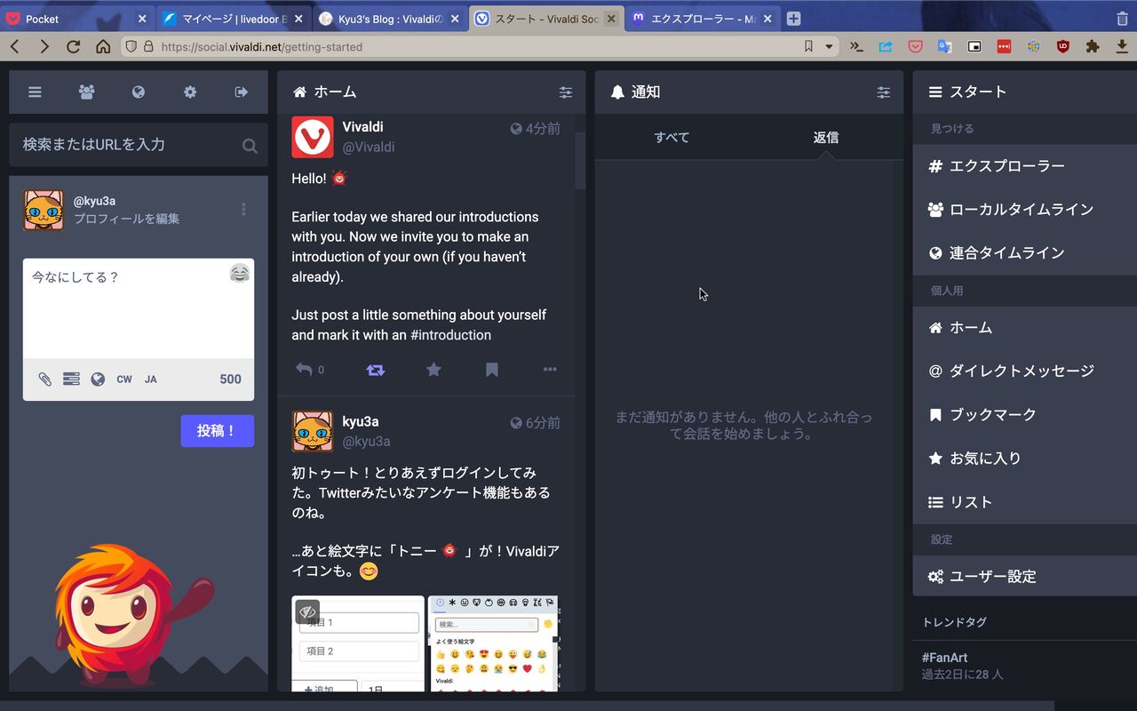Open the #FanArt trending tag
The height and width of the screenshot is (711, 1137).
pyautogui.click(x=944, y=658)
